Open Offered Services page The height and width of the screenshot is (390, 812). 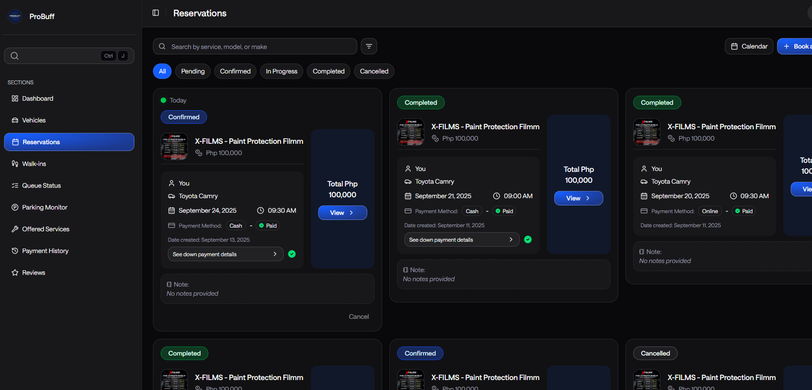point(69,229)
